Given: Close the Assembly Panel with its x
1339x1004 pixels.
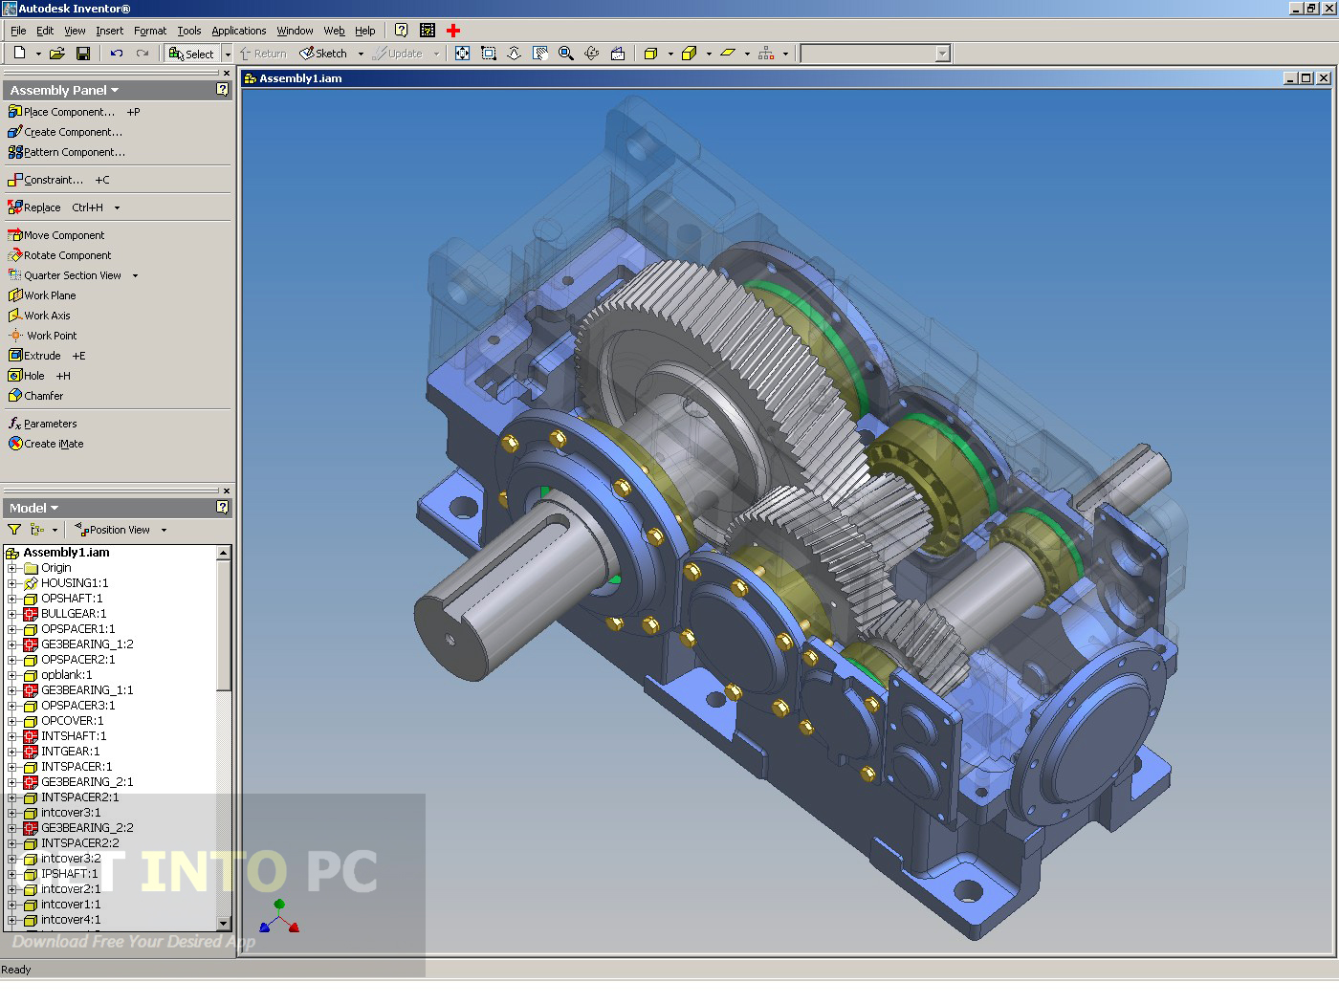Looking at the screenshot, I should tap(227, 73).
